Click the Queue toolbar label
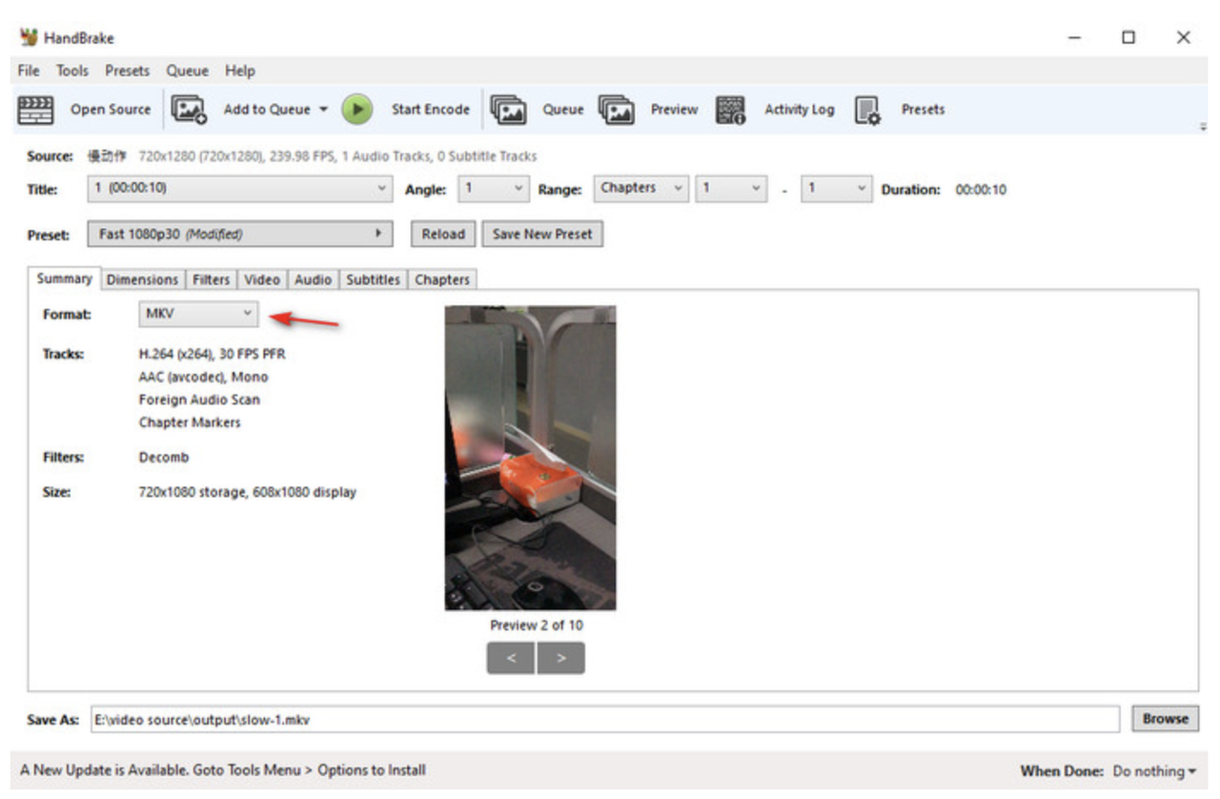This screenshot has height=799, width=1220. [x=563, y=110]
